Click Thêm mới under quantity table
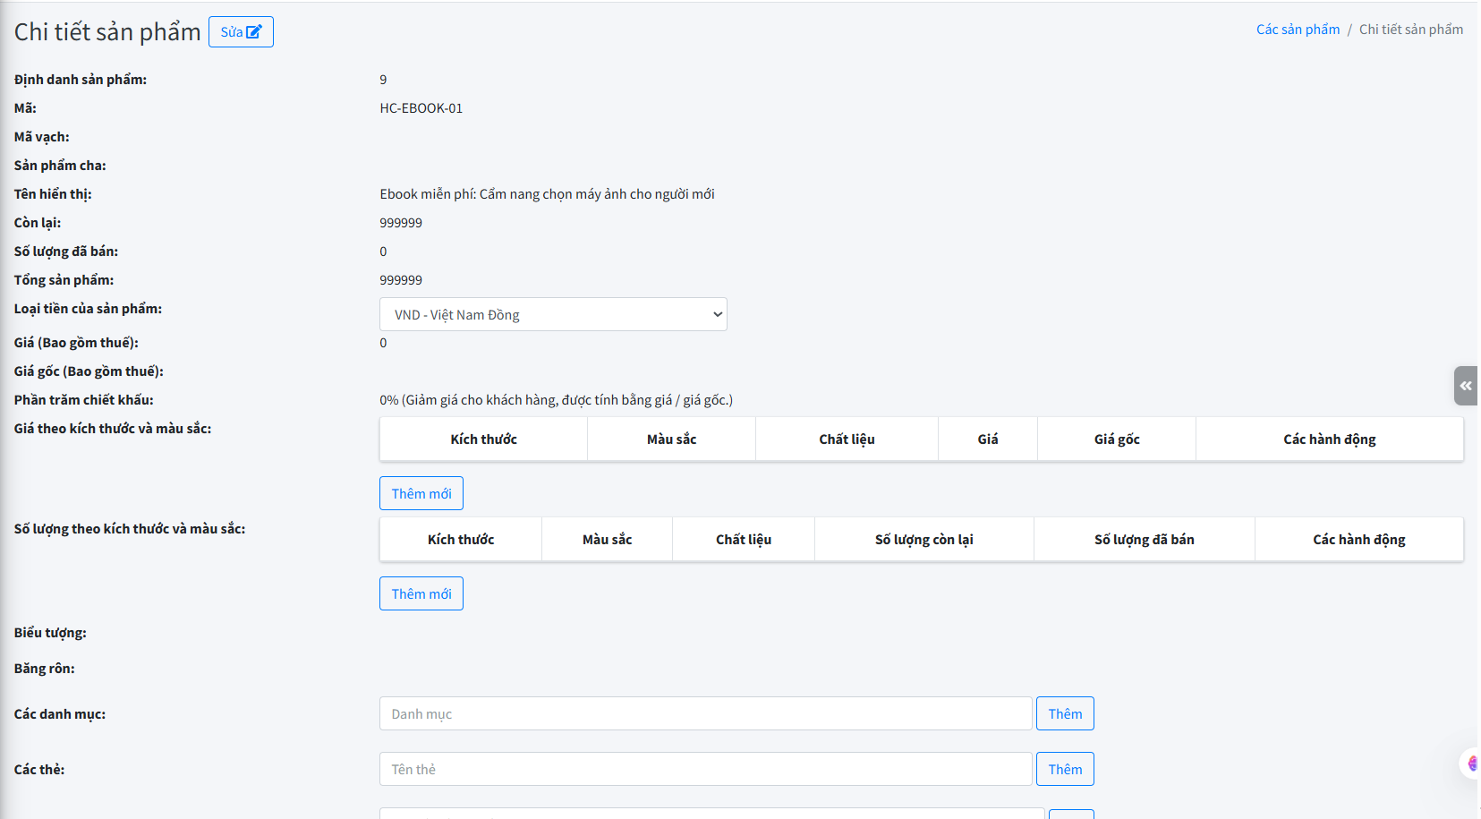The image size is (1481, 819). (421, 593)
